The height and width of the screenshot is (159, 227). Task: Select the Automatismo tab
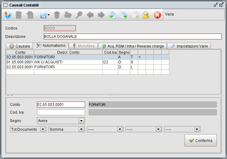point(51,46)
